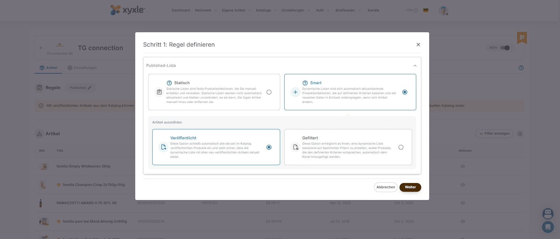The width and height of the screenshot is (560, 239).
Task: Click the back arrow beside TG connection
Action: (41, 48)
